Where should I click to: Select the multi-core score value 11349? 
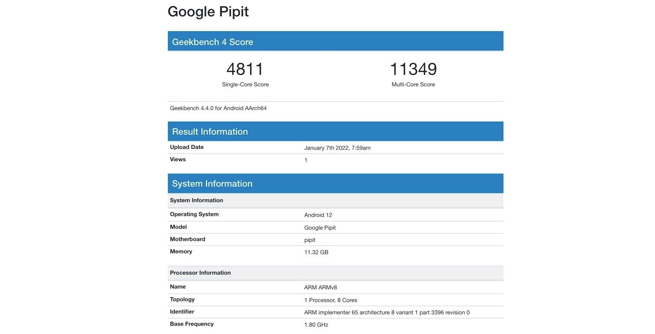coord(413,69)
